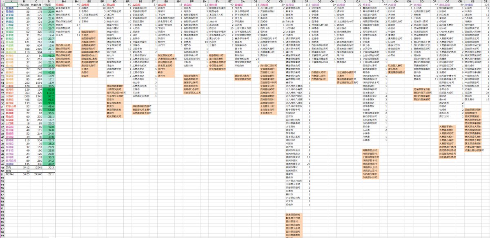Select row 51 header

(2, 174)
